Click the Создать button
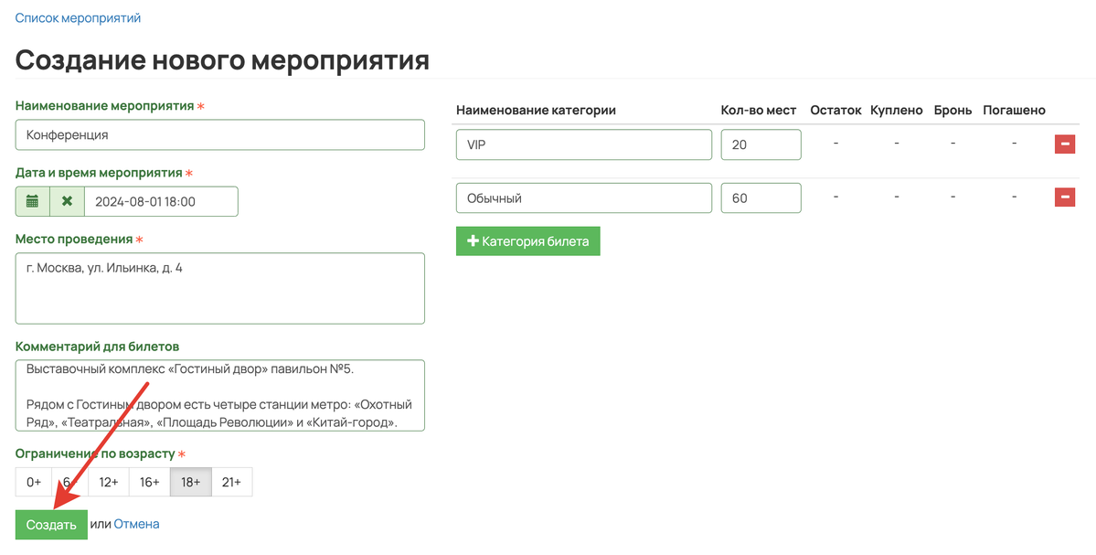Screen dimensions: 1096x555 coord(51,525)
